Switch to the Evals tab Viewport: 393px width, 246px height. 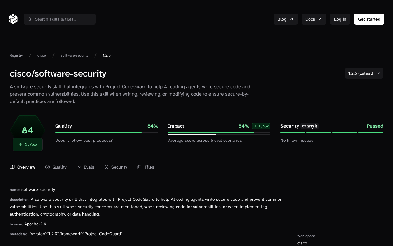coord(85,167)
